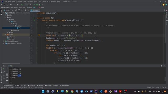Expand the test folder node

click(8, 32)
